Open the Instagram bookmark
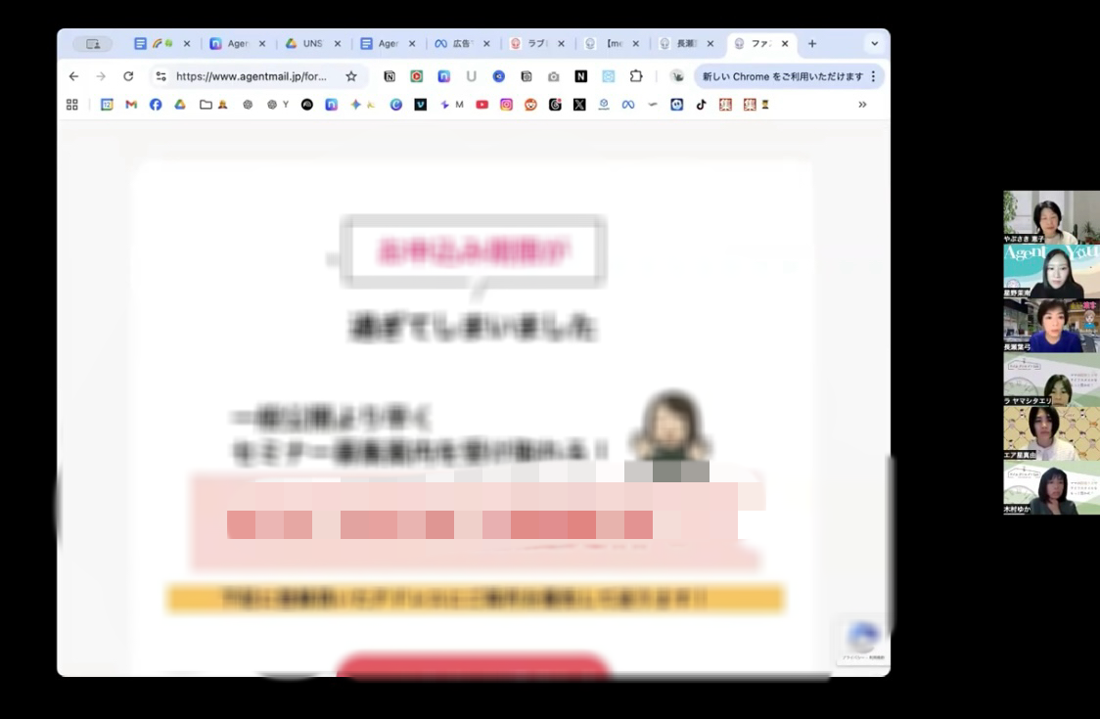Screen dimensions: 1100x719 (x=506, y=105)
